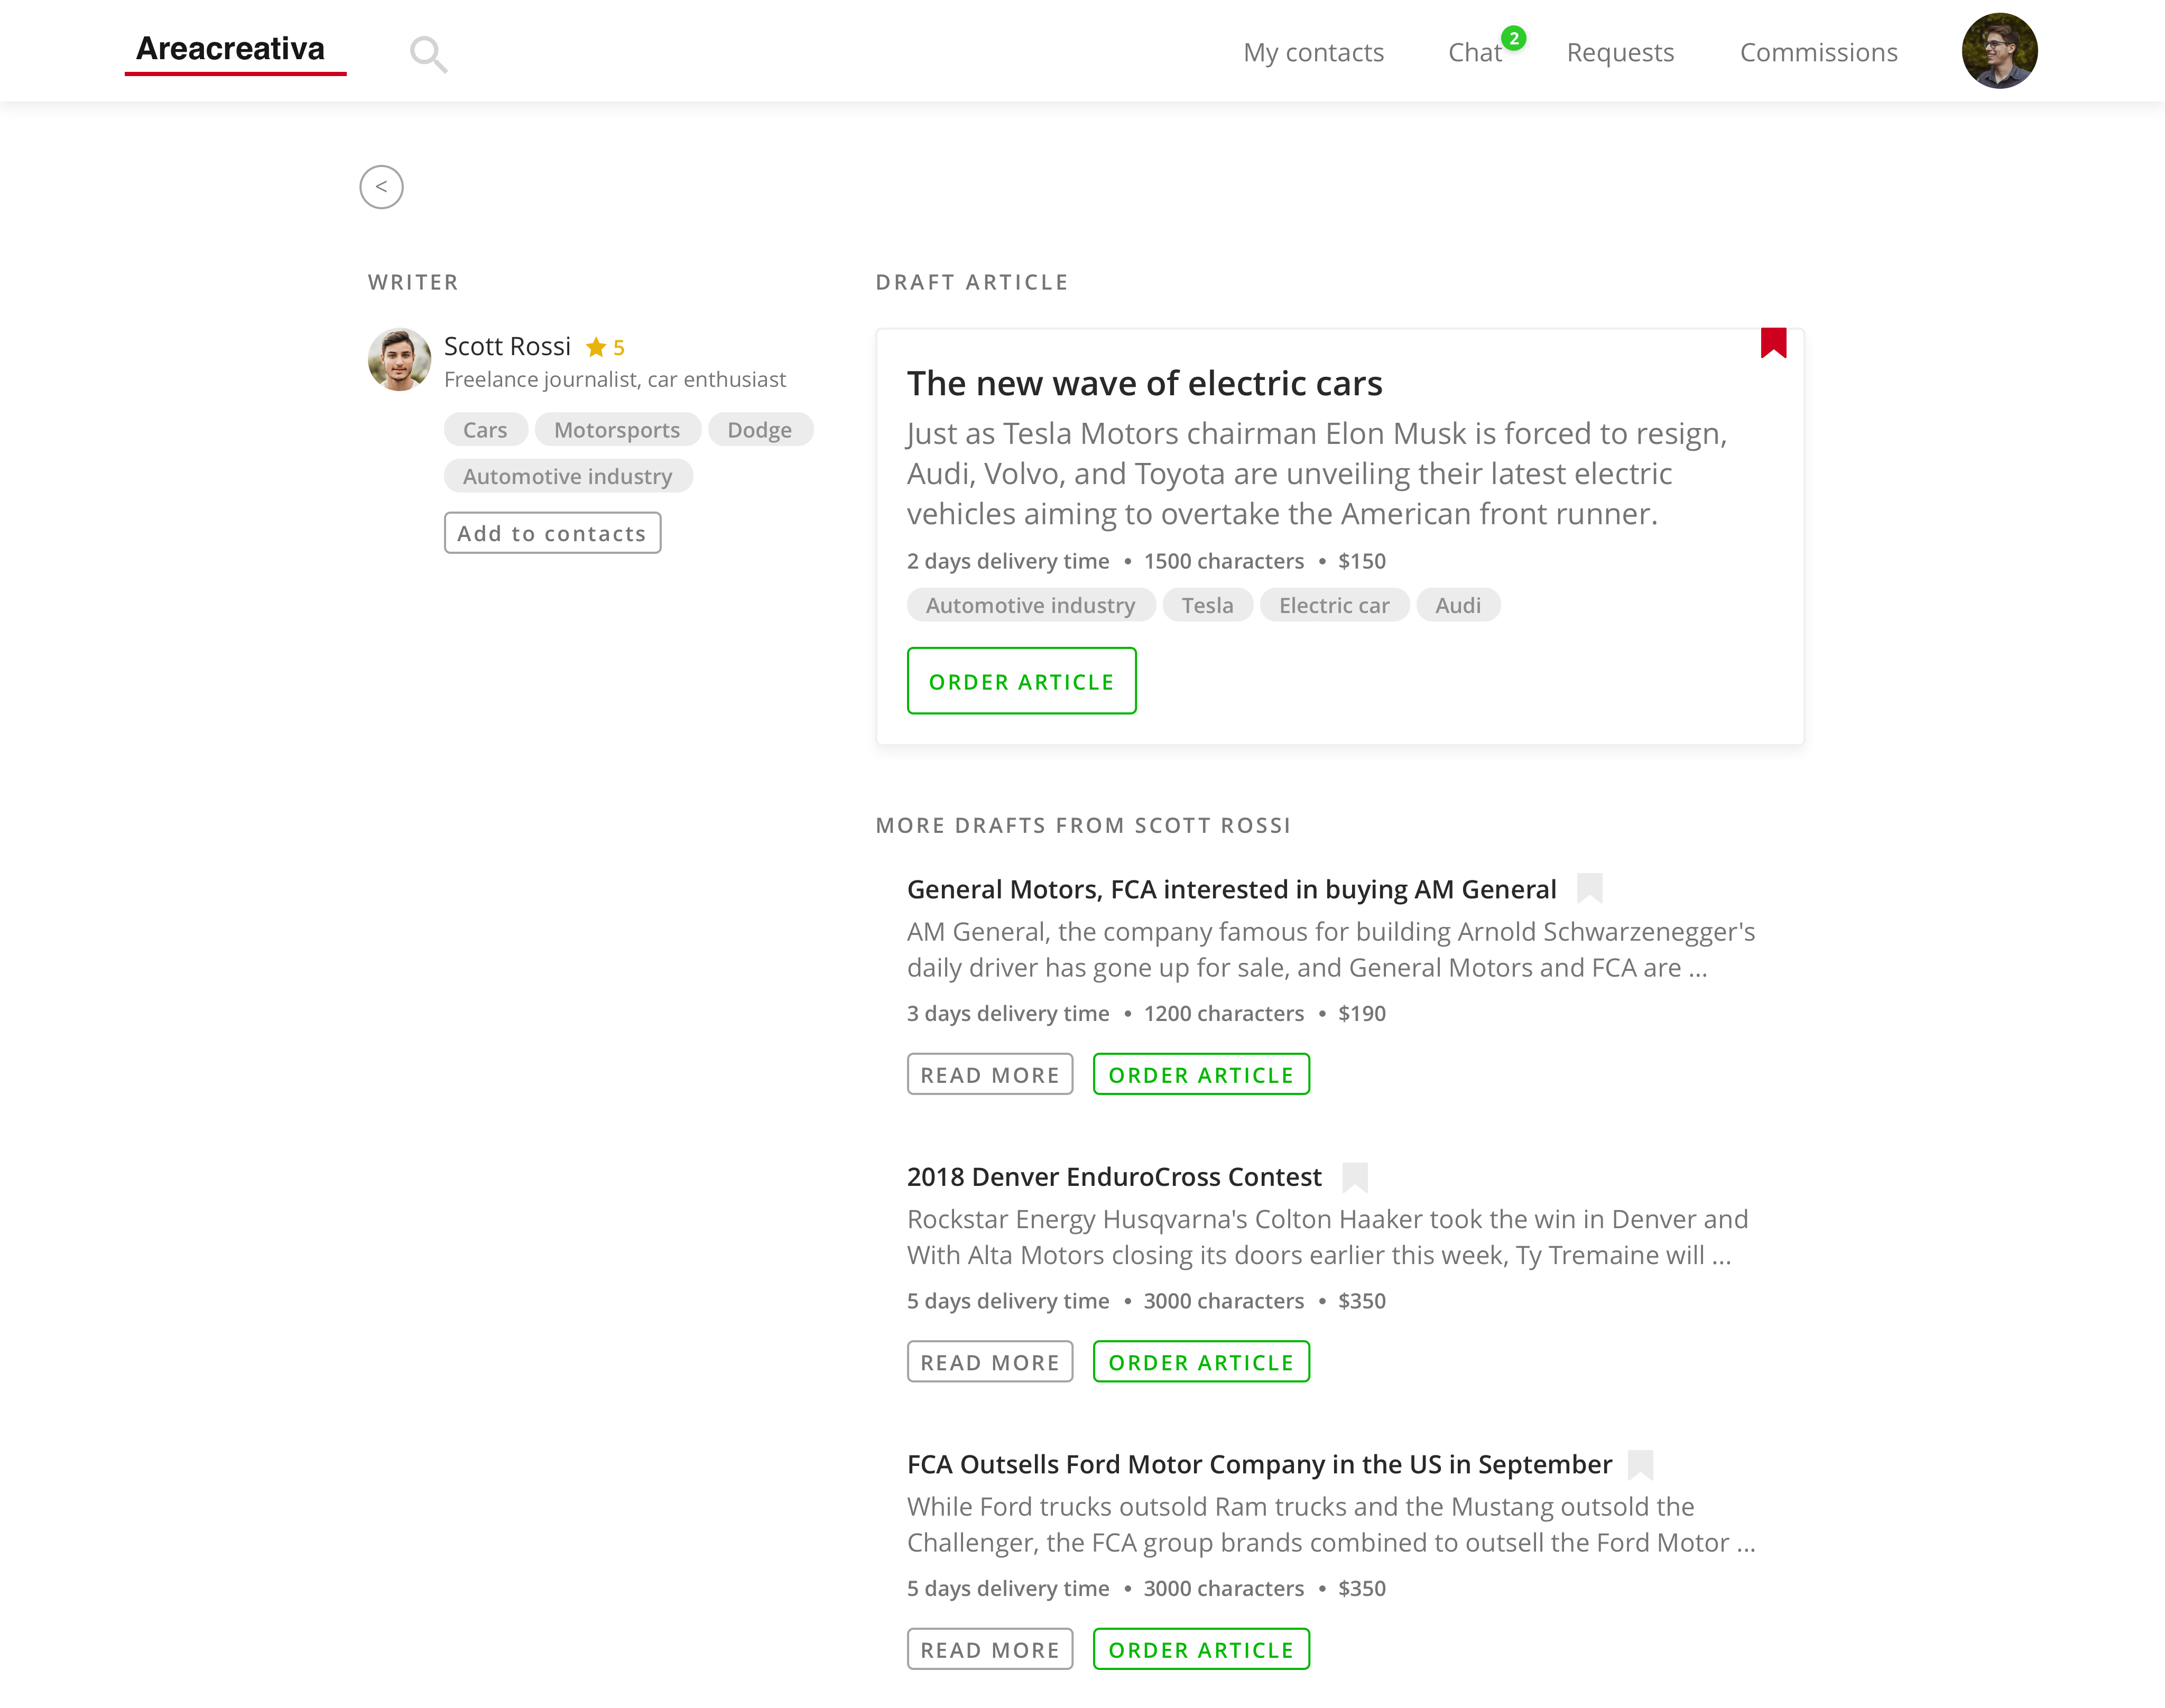
Task: Open the search magnifier icon
Action: pos(428,54)
